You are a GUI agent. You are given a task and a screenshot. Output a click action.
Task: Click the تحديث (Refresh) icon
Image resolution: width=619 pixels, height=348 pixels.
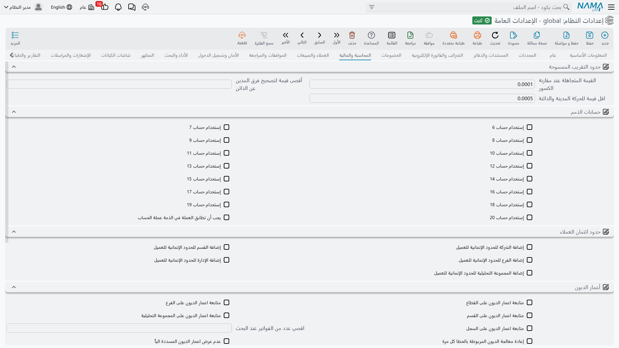point(495,35)
